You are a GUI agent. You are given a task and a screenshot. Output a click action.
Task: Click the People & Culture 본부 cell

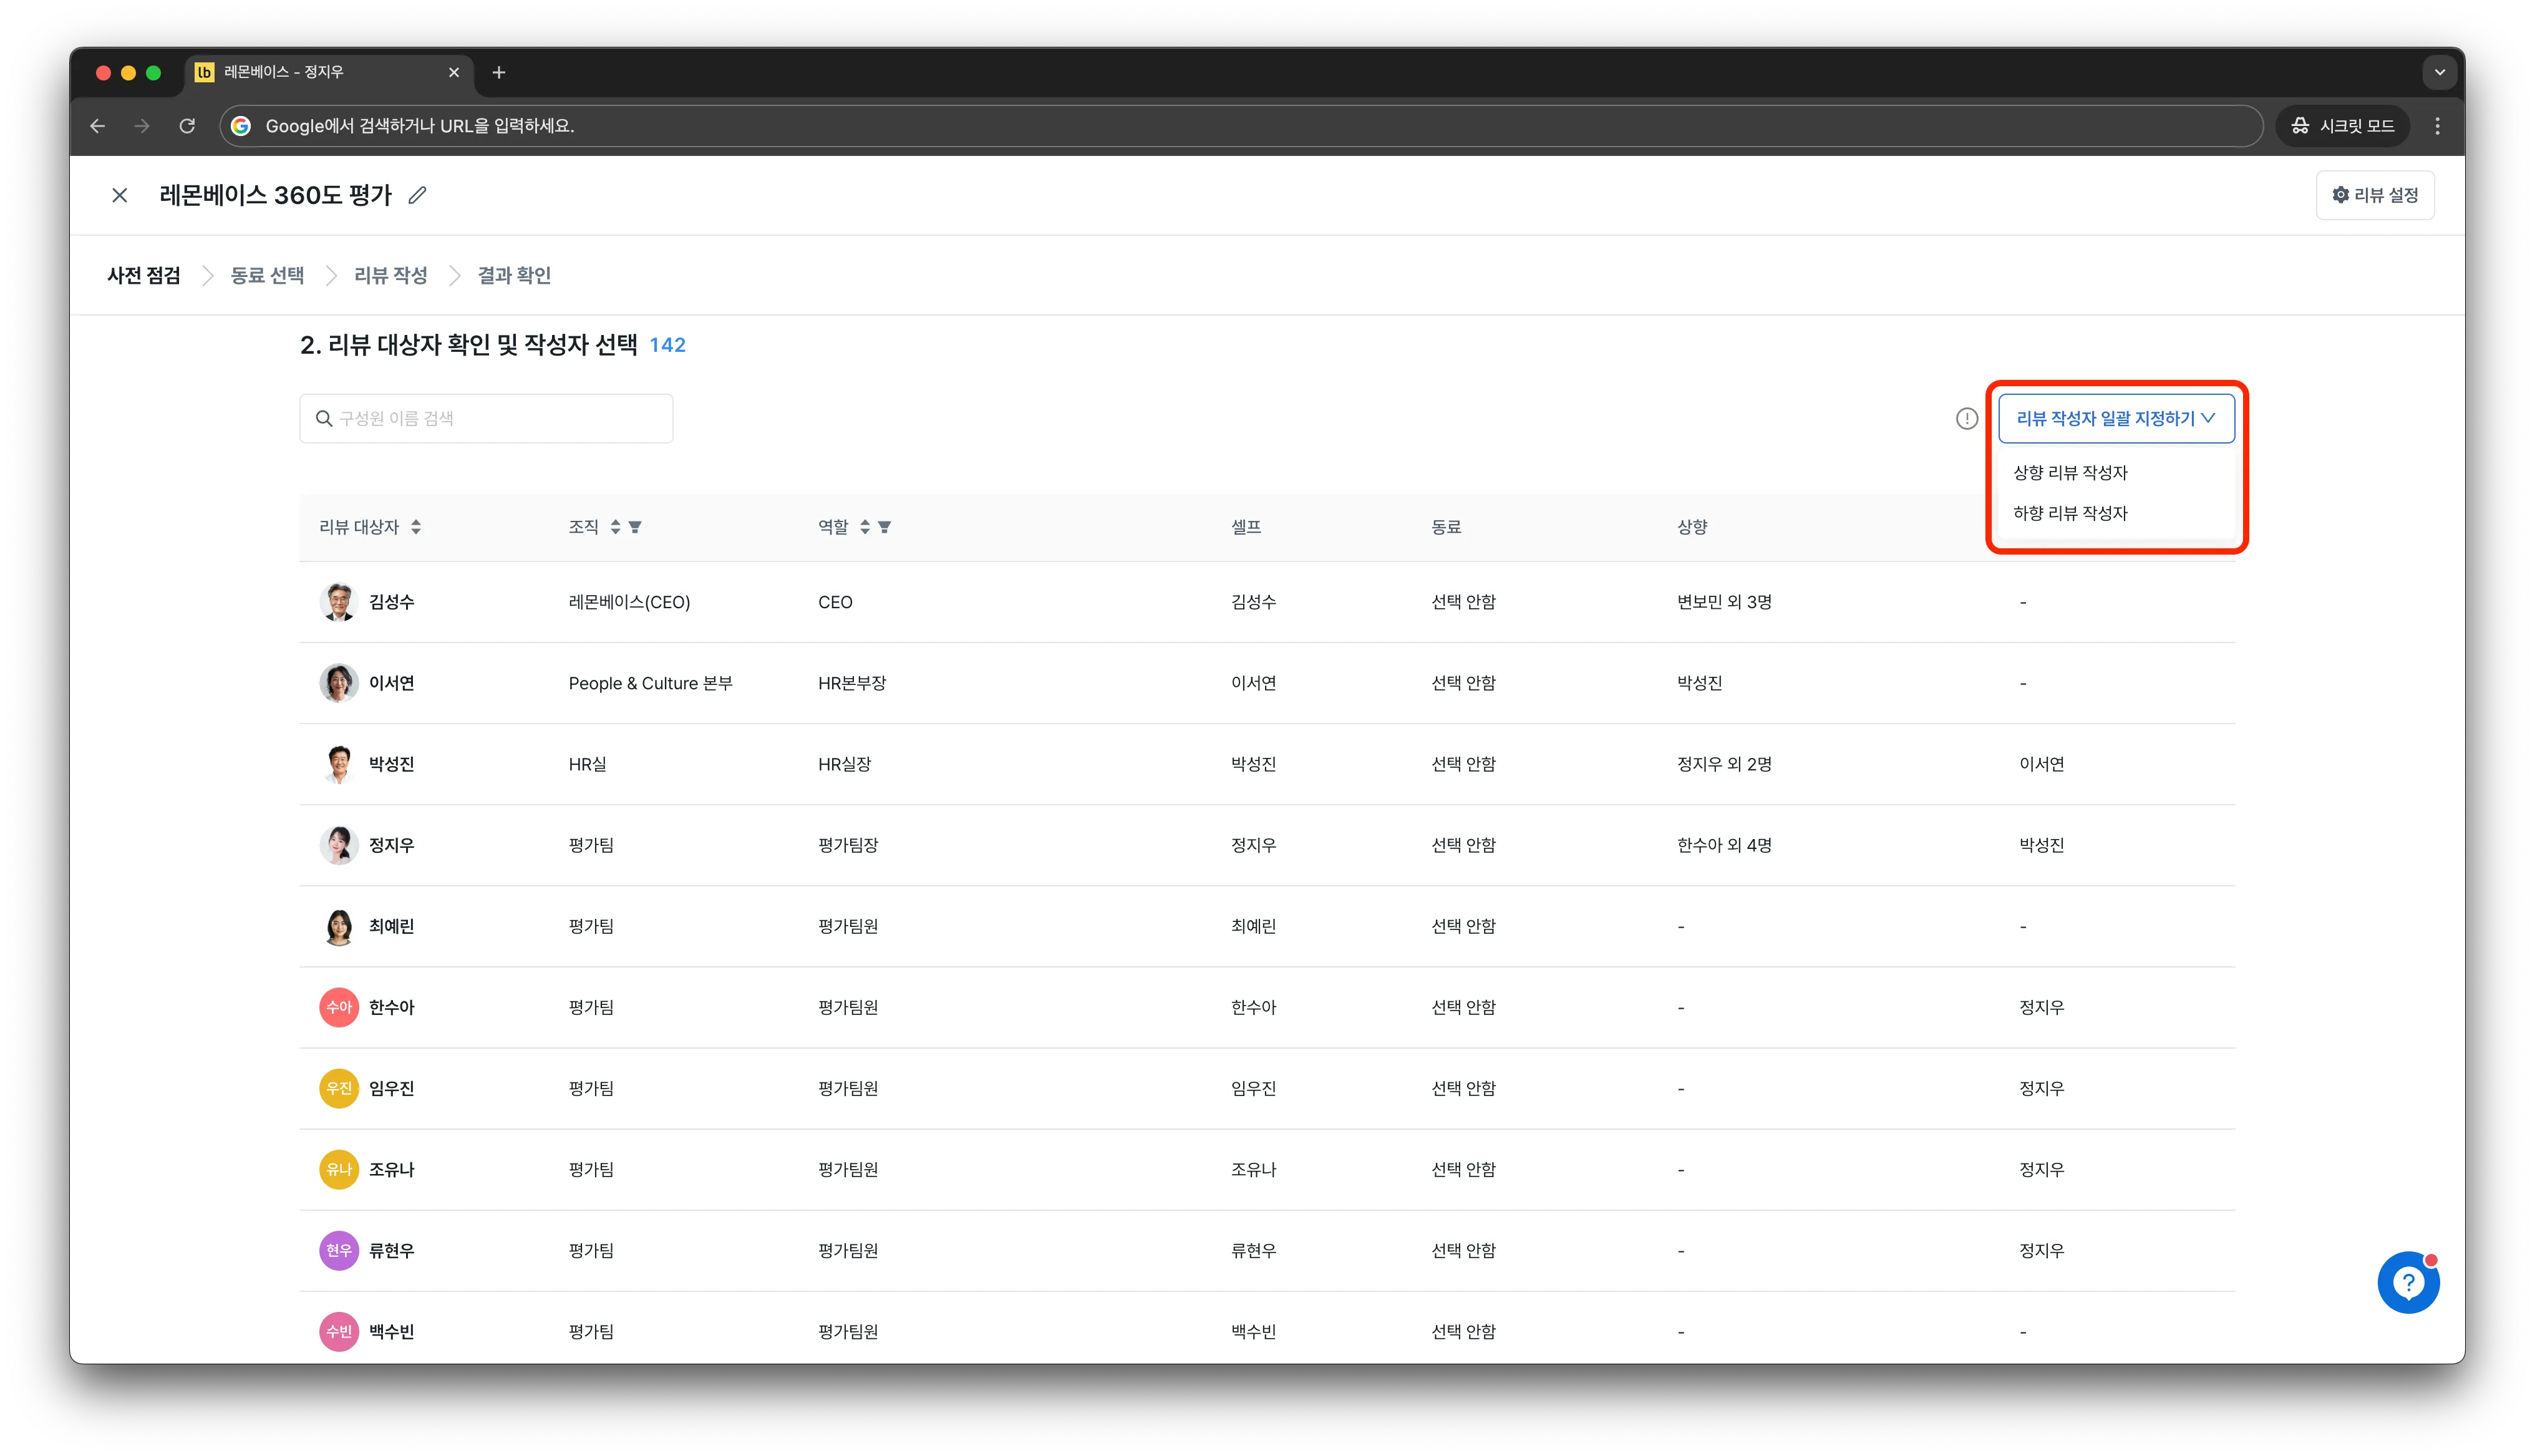(651, 683)
